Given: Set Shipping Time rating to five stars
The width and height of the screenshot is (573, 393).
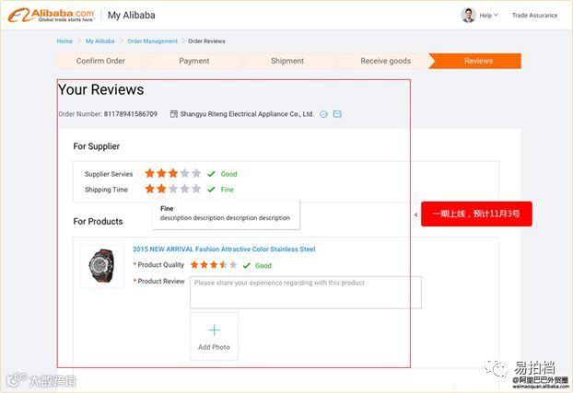Looking at the screenshot, I should click(x=196, y=189).
